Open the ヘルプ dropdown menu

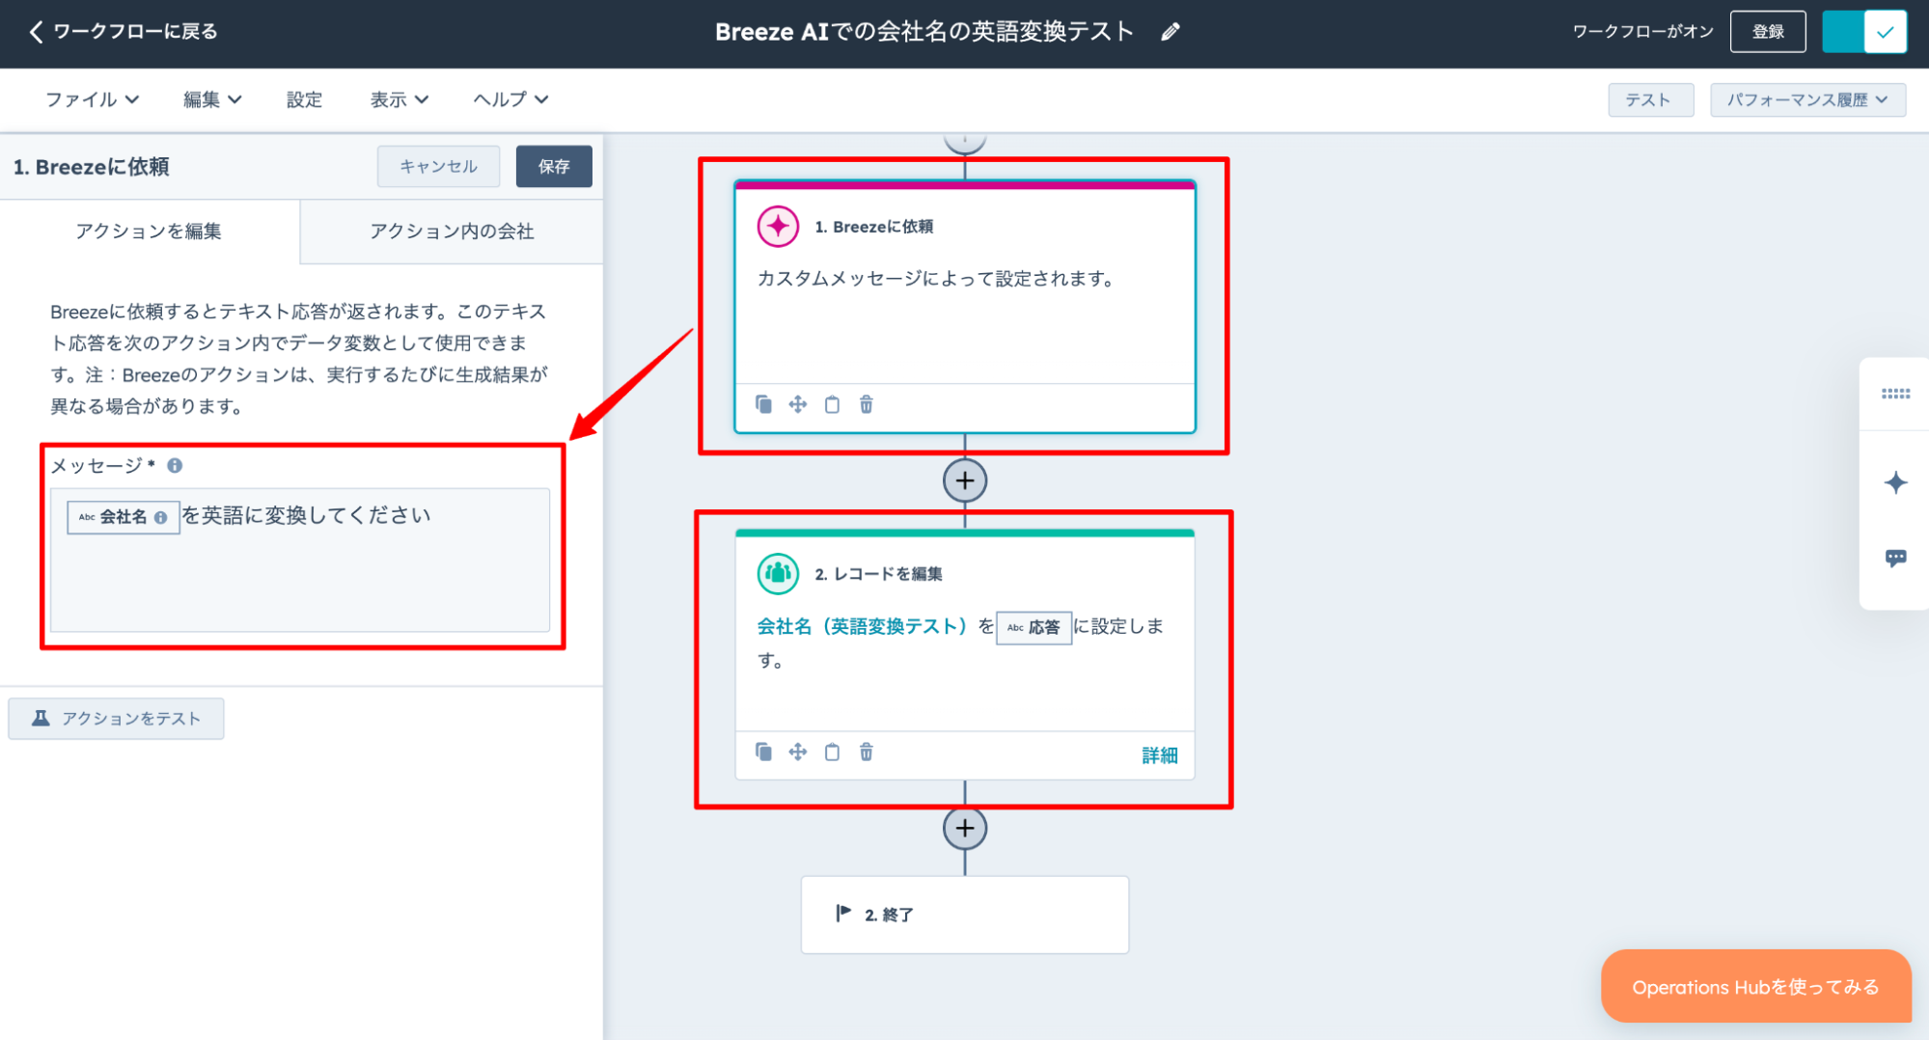click(x=510, y=99)
